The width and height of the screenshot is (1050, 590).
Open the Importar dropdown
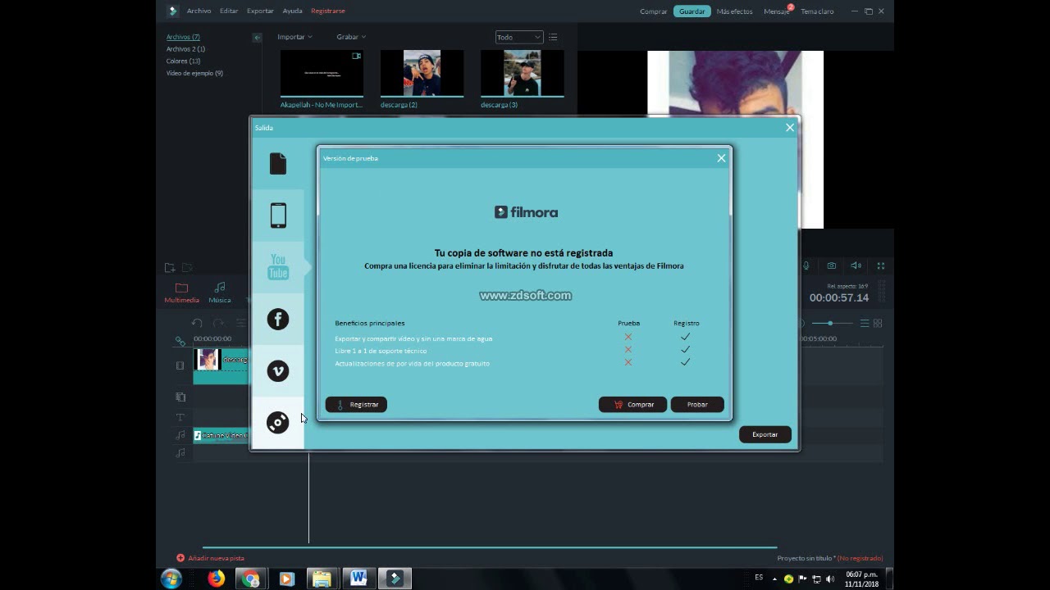(x=294, y=37)
